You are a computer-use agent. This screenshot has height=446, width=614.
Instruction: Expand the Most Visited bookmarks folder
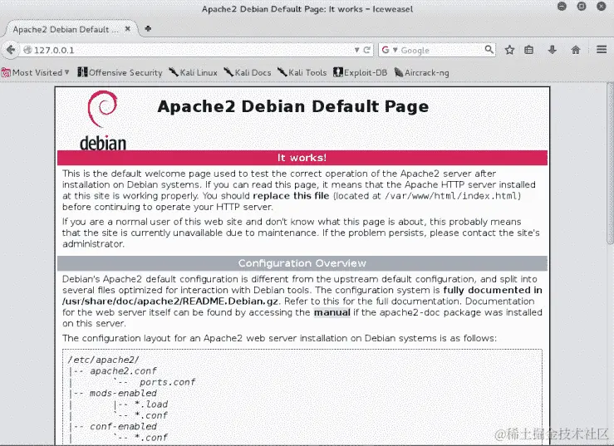[35, 72]
